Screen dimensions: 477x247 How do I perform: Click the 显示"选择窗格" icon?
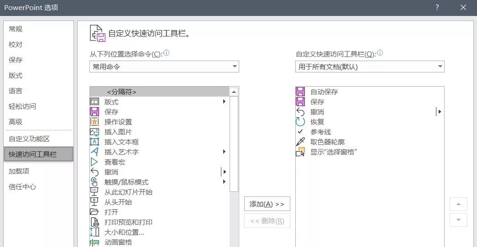tap(300, 152)
